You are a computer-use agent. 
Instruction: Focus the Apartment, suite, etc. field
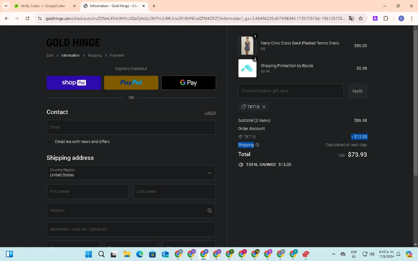pyautogui.click(x=131, y=229)
